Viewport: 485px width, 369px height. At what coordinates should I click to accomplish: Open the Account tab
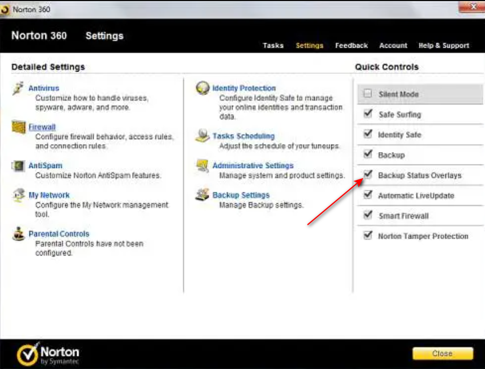click(393, 45)
